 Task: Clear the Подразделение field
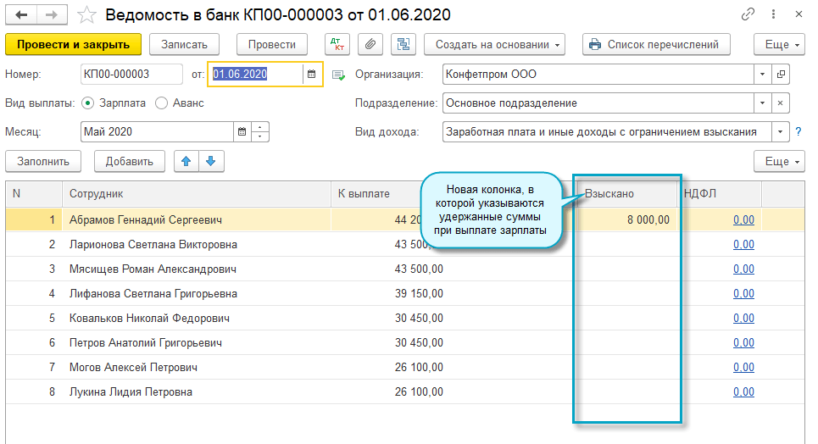pyautogui.click(x=780, y=103)
